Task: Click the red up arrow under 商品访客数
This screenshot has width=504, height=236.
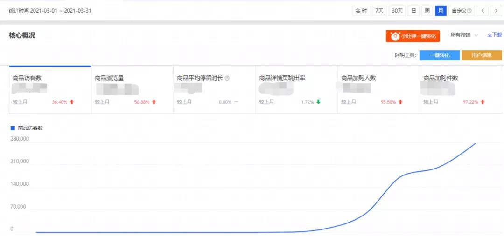Action: [x=72, y=102]
